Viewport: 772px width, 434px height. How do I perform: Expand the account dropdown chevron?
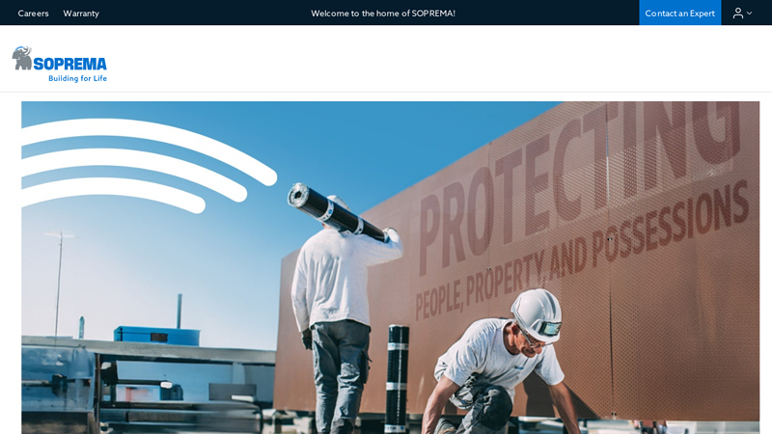coord(750,14)
